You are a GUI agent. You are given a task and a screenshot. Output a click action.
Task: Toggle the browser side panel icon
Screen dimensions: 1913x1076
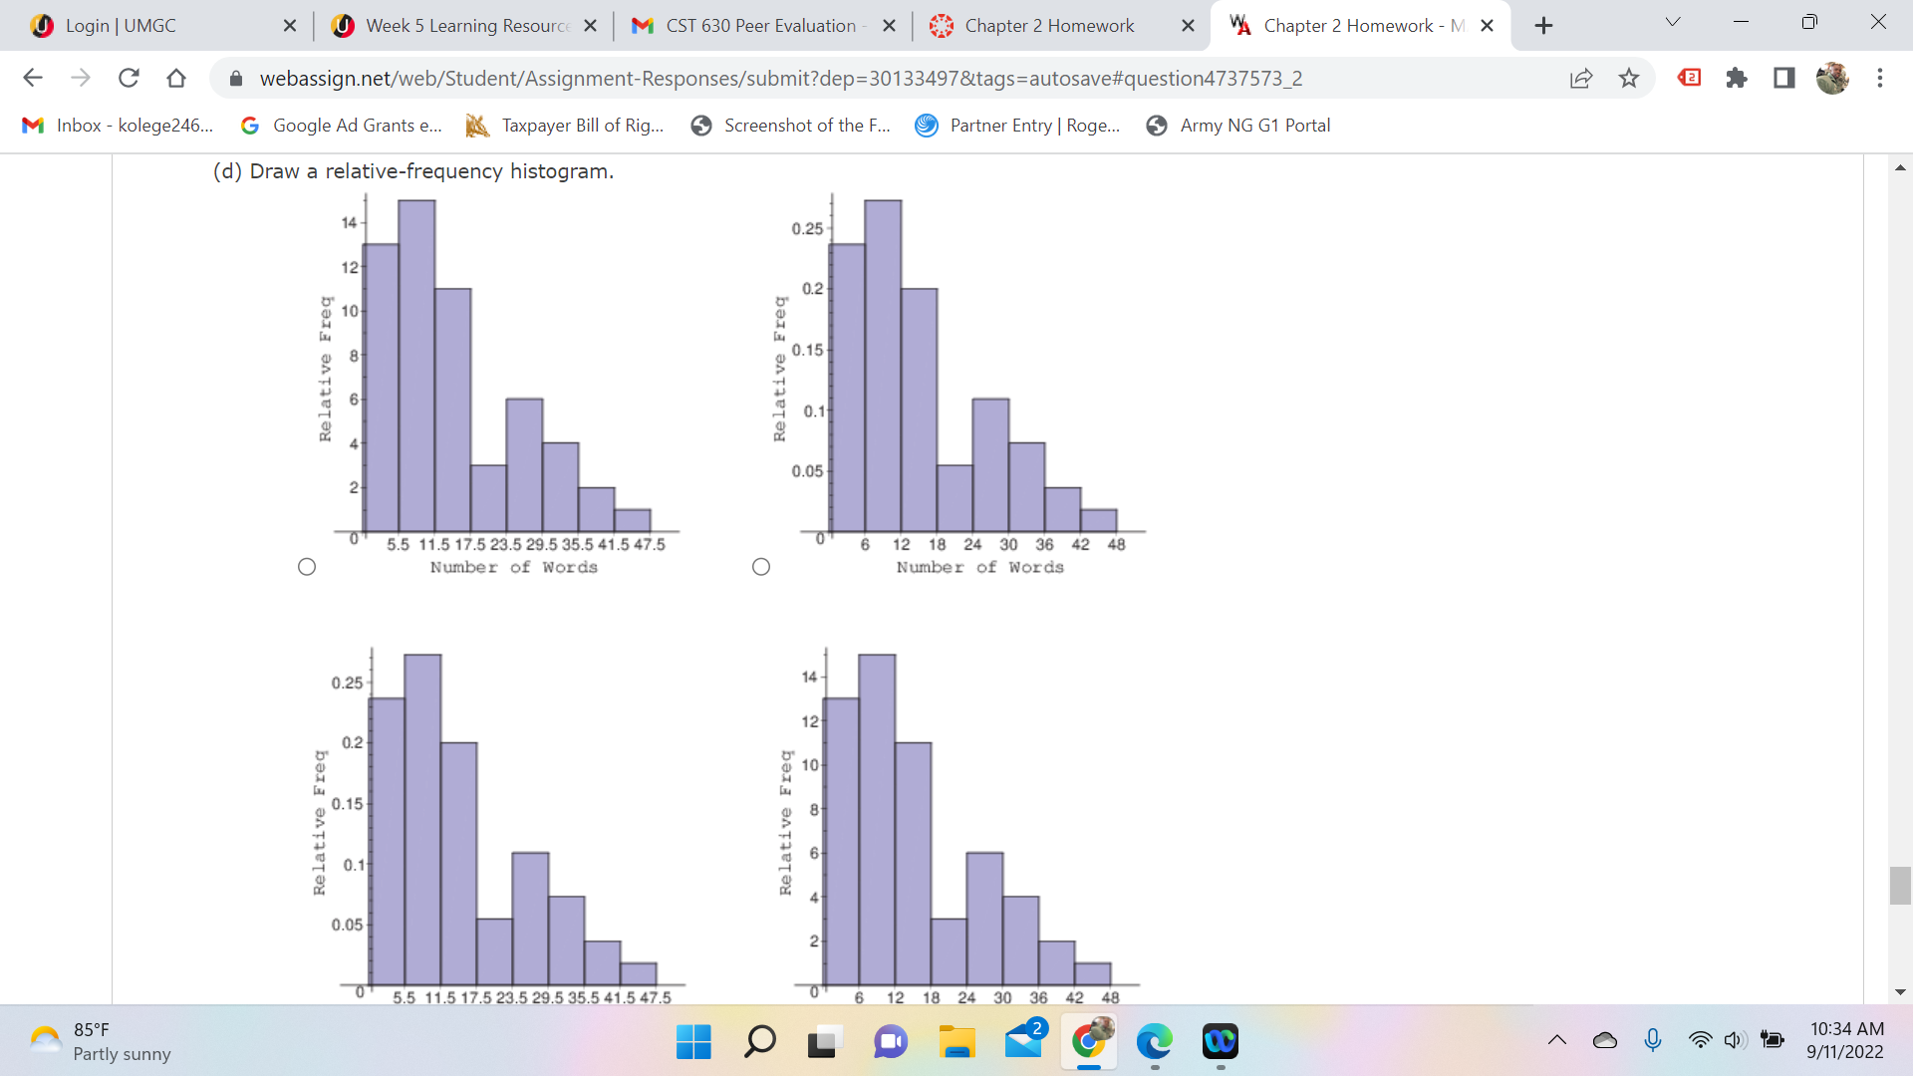pos(1784,78)
